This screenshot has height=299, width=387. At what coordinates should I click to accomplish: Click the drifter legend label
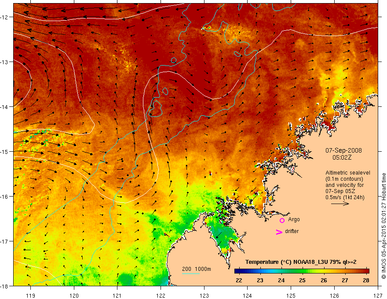click(292, 231)
